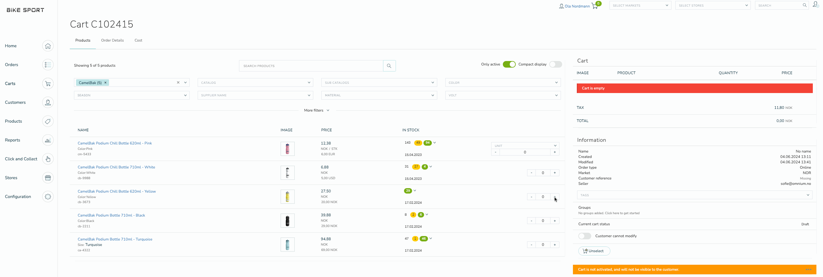Click the Search Products input field

[x=311, y=66]
